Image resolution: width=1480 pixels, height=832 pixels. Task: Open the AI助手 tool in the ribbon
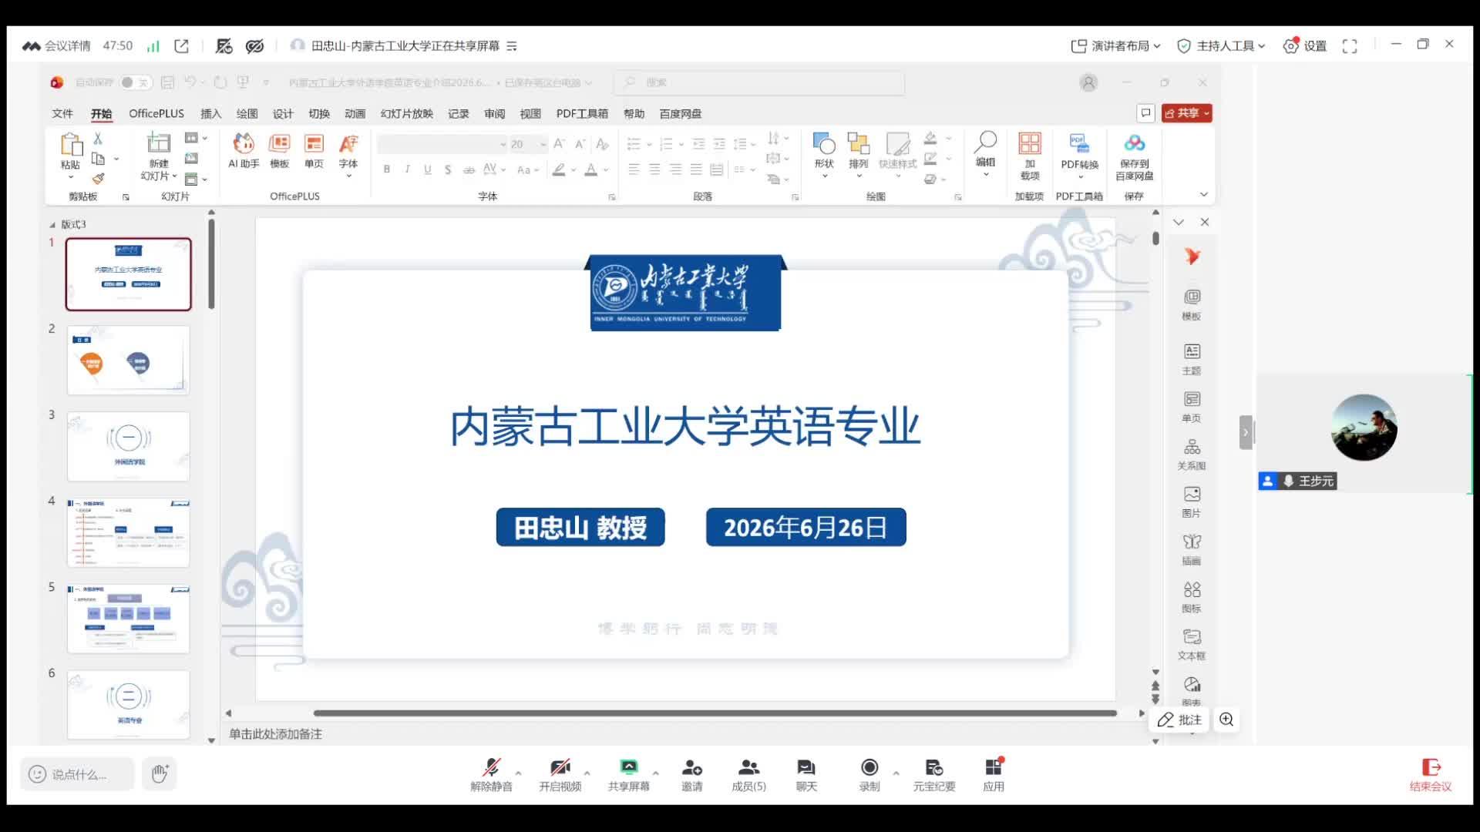[x=244, y=150]
